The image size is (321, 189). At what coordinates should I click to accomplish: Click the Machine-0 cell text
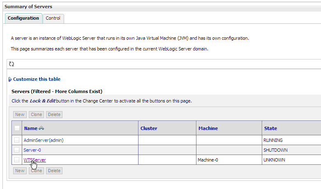[x=208, y=160]
